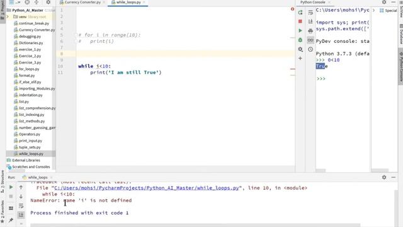Screen dimensions: 403x227
Task: Switch to Currency Converter.py tab
Action: point(82,2)
